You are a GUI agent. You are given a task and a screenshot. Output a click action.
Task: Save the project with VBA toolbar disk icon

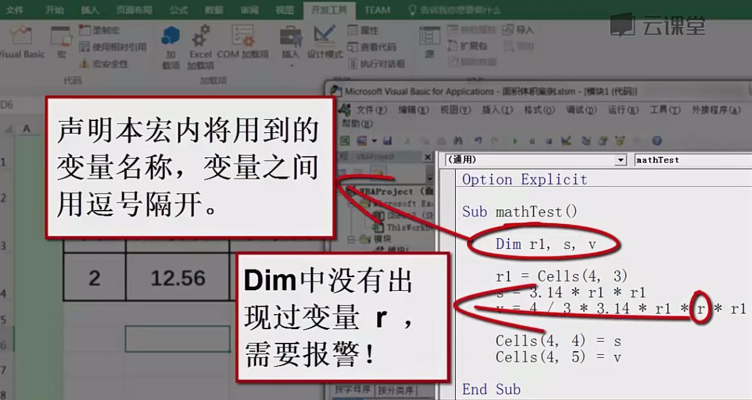pyautogui.click(x=387, y=141)
